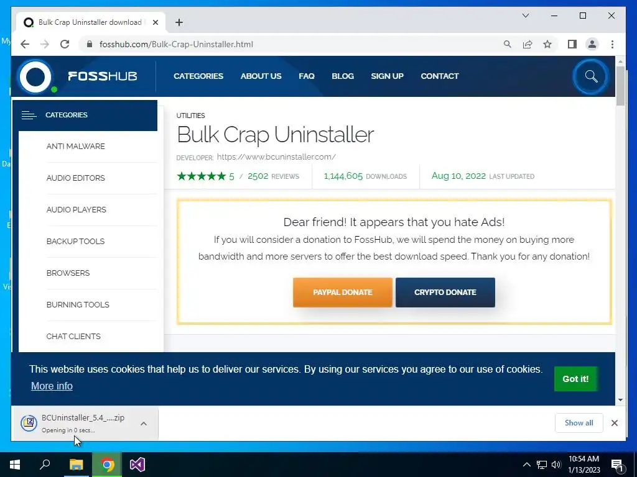Open Visual Studio from the taskbar

click(x=137, y=465)
